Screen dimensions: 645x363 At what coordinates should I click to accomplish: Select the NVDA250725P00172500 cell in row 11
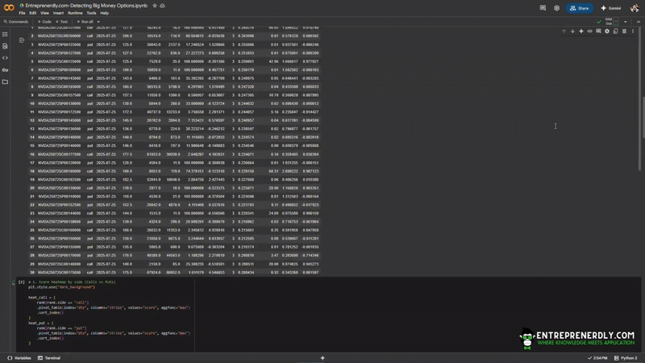tap(59, 112)
